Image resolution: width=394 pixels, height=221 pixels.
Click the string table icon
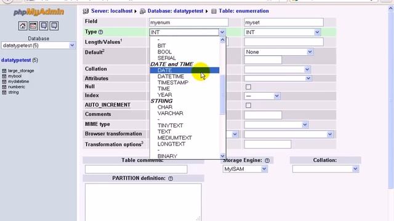pos(4,93)
